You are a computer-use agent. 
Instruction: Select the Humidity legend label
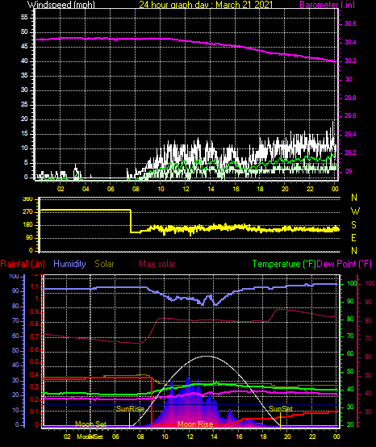[x=69, y=264]
